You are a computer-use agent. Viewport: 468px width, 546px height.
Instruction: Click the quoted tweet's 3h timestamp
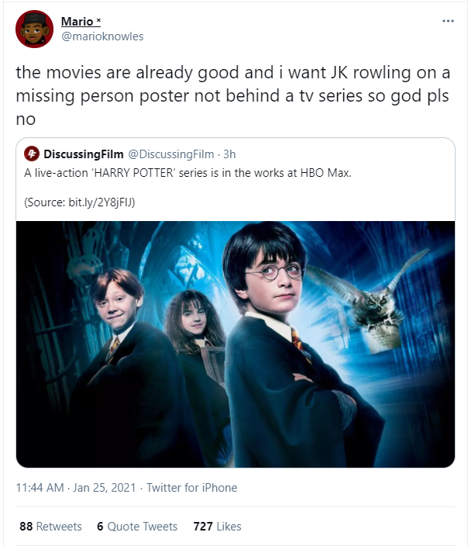point(229,154)
